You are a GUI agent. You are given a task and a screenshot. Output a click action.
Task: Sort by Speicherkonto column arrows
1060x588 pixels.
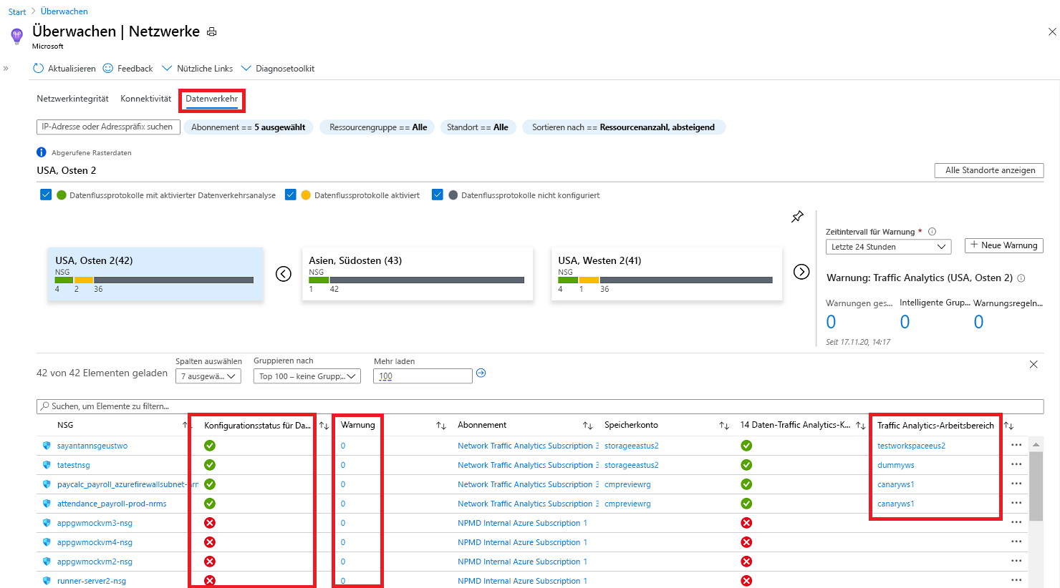724,426
